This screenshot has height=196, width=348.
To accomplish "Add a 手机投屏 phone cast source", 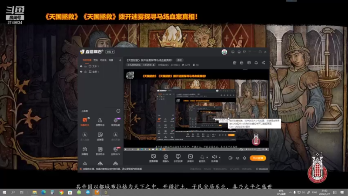I will (178, 158).
